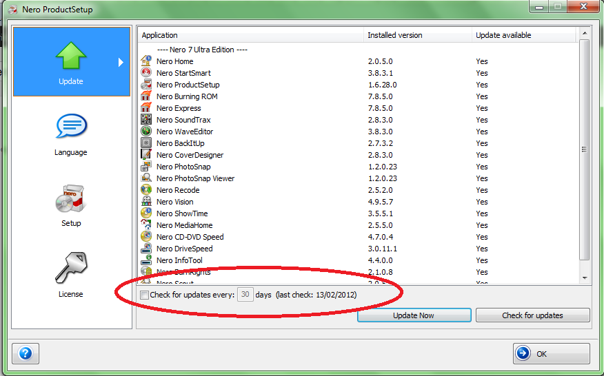
Task: Click the Nero MediaHome icon
Action: click(x=146, y=224)
